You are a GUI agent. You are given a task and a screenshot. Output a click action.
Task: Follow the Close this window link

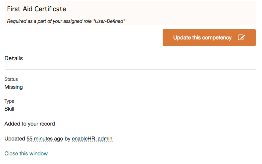click(26, 153)
